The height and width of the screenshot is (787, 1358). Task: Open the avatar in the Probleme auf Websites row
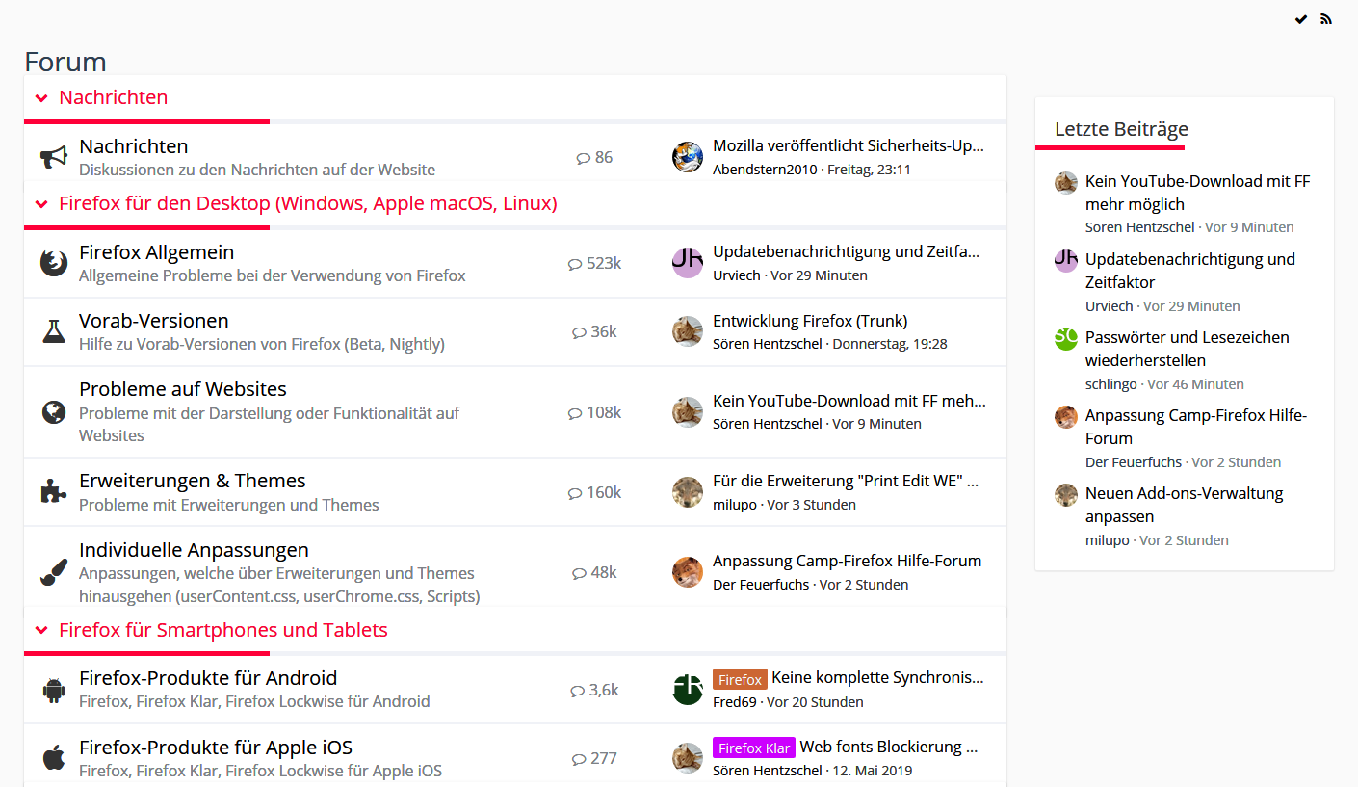[x=688, y=412]
